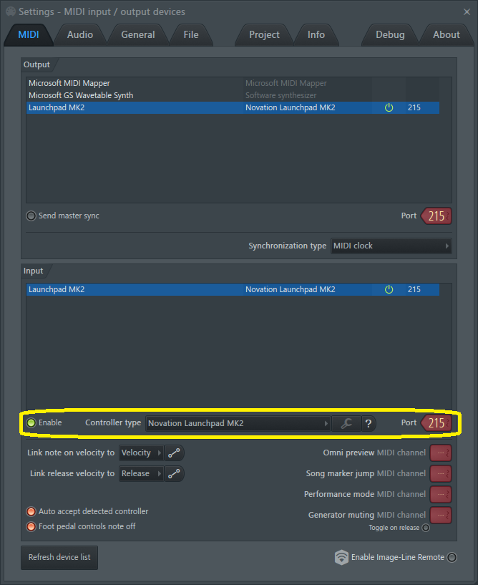Click Generator muting MIDI channel box
Image resolution: width=478 pixels, height=585 pixels.
click(x=441, y=515)
